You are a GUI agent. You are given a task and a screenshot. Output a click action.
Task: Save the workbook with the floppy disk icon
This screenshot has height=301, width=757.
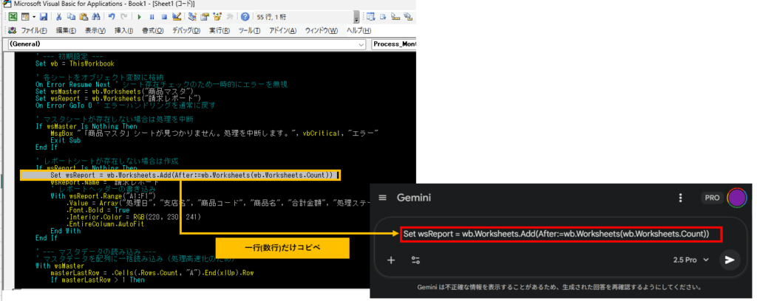pos(44,16)
